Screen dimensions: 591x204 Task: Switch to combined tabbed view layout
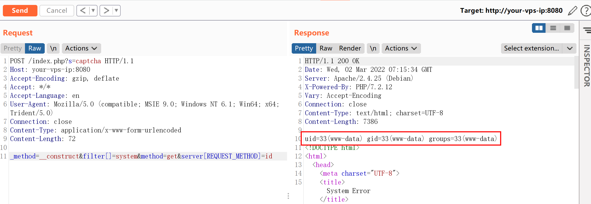pos(567,28)
